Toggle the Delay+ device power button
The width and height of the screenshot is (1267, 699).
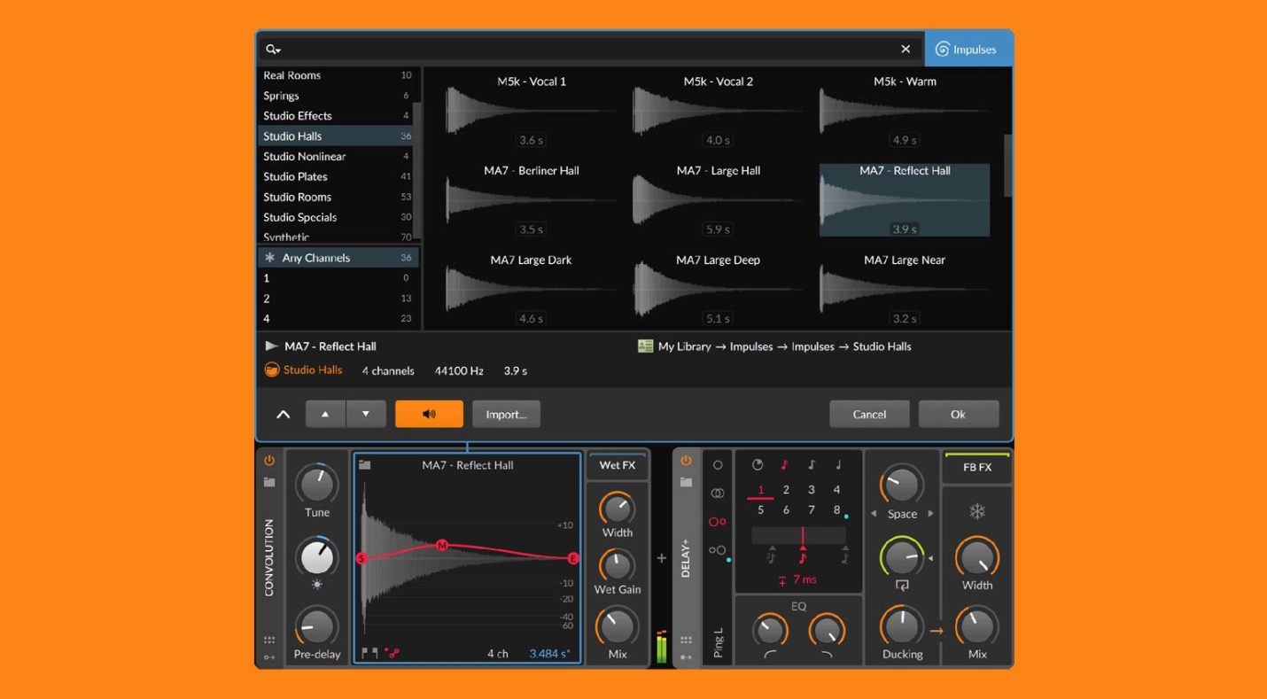point(686,458)
